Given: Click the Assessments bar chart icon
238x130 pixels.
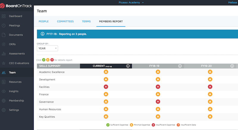Looking at the screenshot, I should (4, 54).
